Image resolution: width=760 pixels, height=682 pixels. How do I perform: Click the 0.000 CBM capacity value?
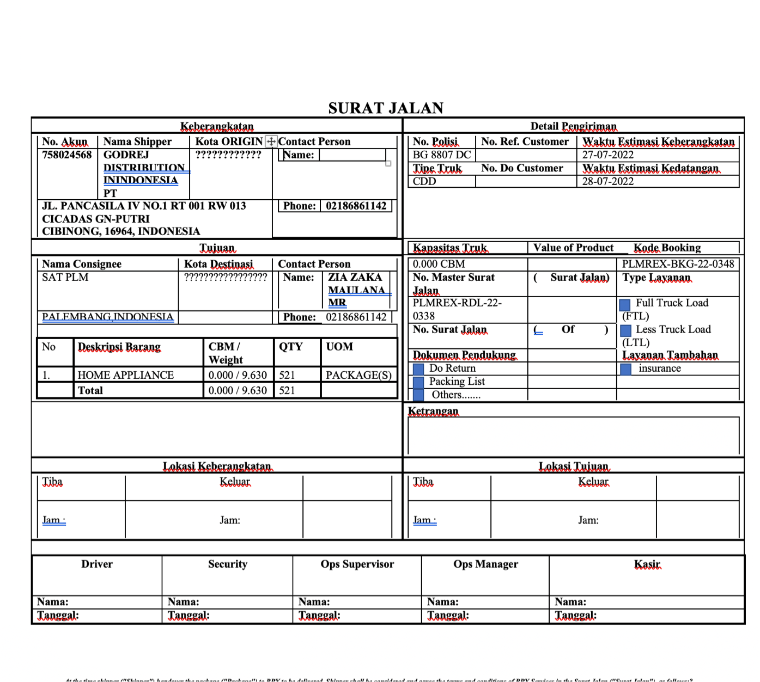(x=439, y=264)
